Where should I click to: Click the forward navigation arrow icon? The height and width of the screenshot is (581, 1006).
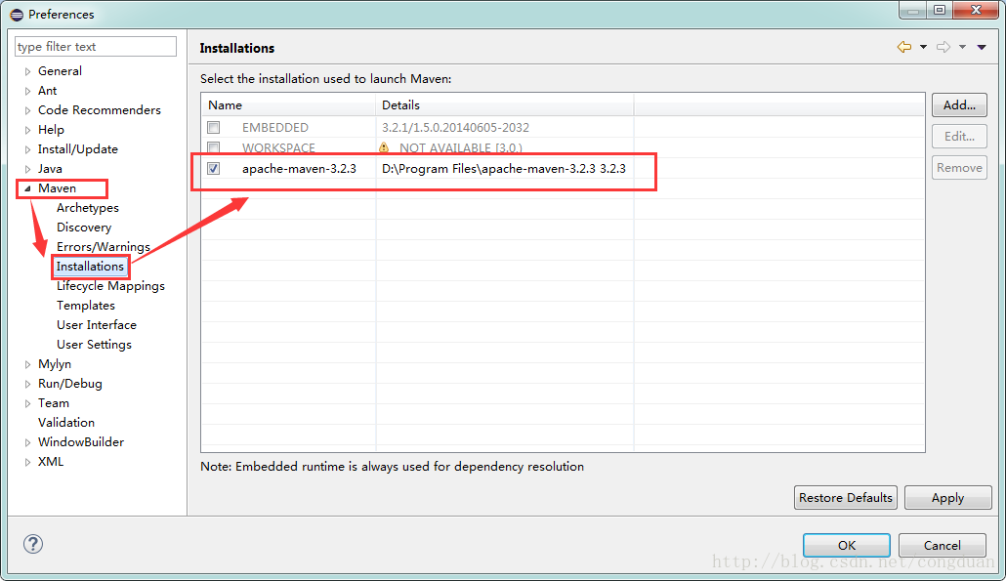(943, 47)
